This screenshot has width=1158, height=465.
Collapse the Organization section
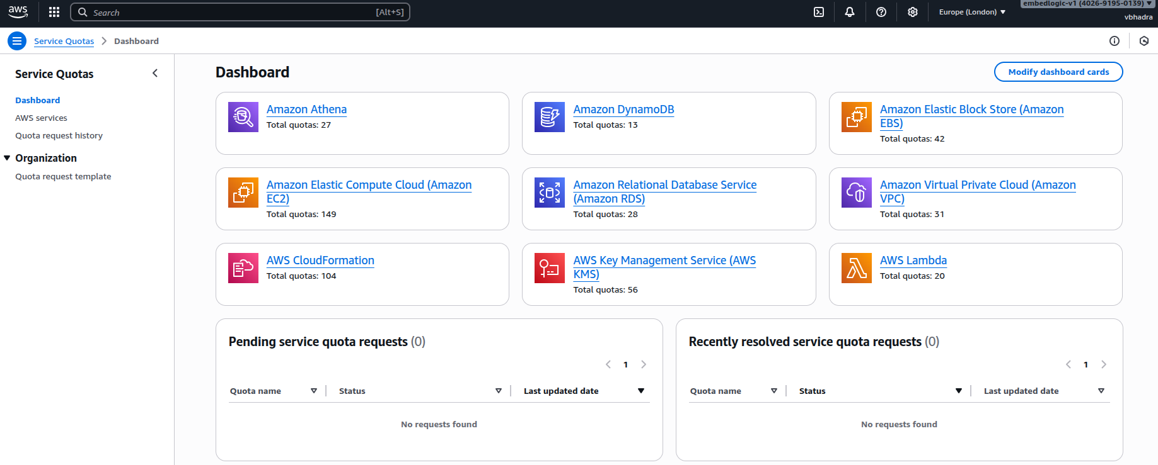coord(8,158)
